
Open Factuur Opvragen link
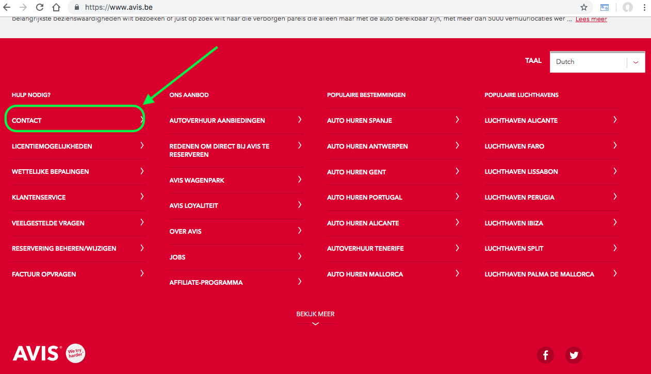(x=44, y=274)
